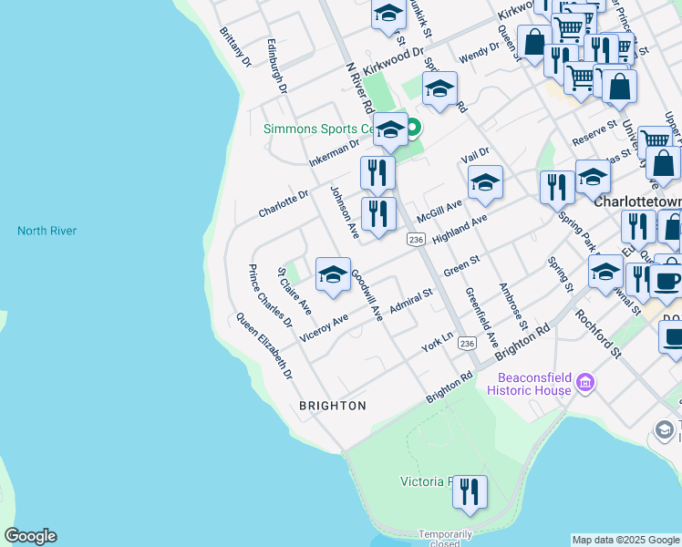The image size is (682, 547).
Task: Click the restaurant icon nearest Johnson Ave
Action: click(377, 213)
